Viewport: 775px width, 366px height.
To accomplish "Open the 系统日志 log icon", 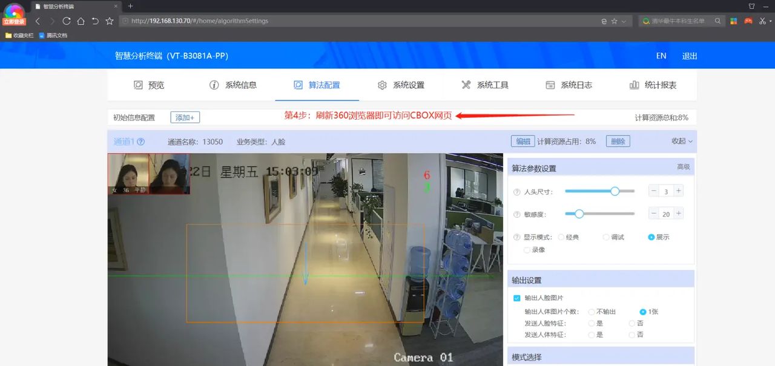I will (549, 85).
